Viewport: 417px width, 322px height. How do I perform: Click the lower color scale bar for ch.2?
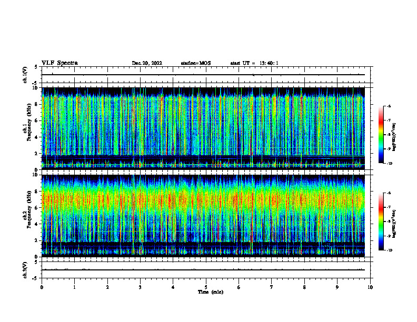click(381, 222)
